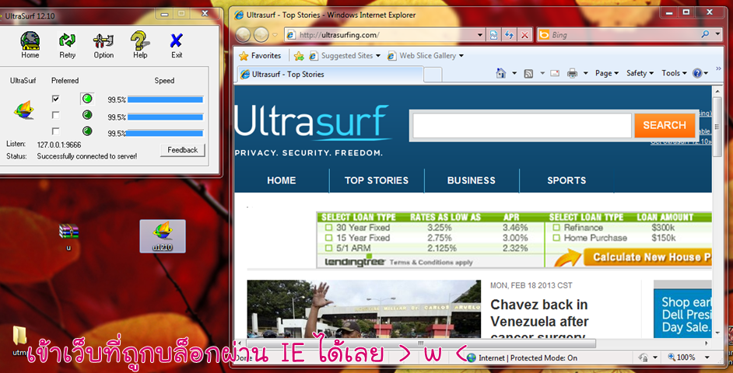Open the Page menu

(606, 73)
